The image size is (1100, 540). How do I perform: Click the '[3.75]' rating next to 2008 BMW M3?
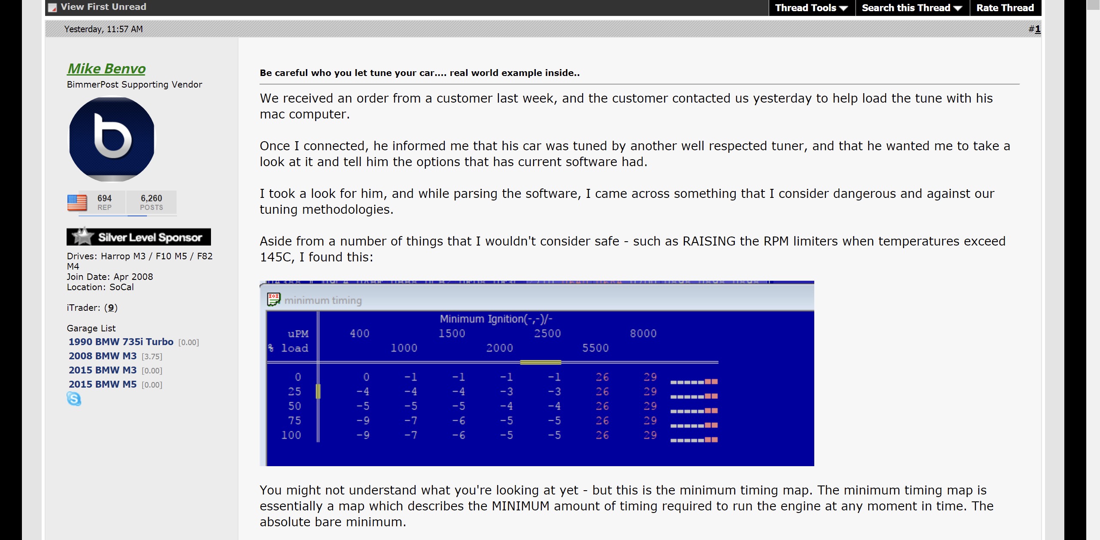pos(152,357)
